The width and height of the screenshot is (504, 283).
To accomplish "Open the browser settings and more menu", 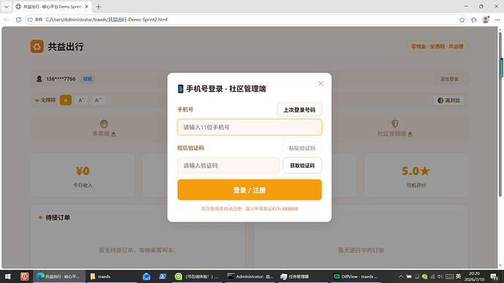I will click(497, 20).
